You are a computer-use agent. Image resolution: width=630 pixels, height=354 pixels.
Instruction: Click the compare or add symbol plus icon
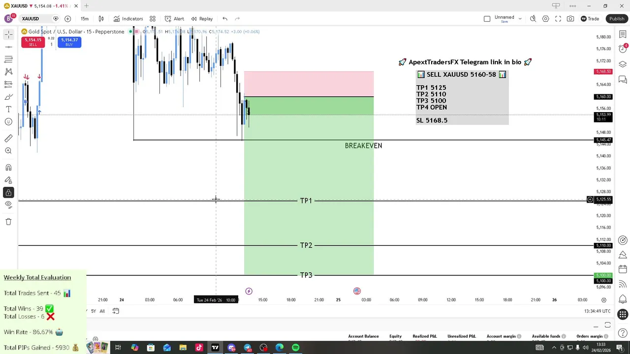(x=67, y=19)
